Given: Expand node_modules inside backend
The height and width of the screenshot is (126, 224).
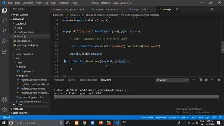Looking at the screenshot, I should (x=26, y=32).
